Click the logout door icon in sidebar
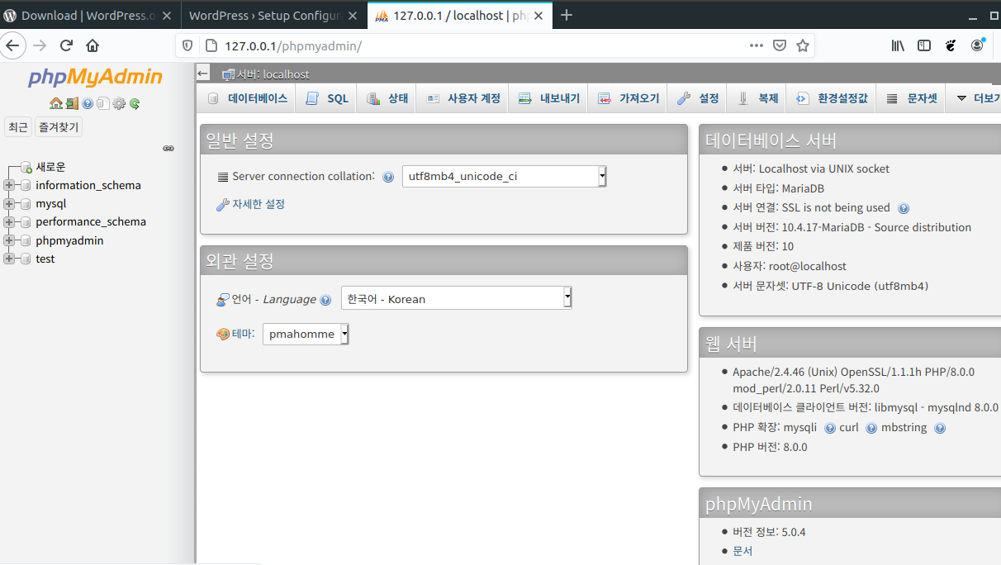The height and width of the screenshot is (565, 1001). tap(72, 103)
